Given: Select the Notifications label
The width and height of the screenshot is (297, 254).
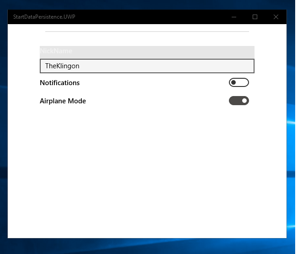Looking at the screenshot, I should click(x=60, y=83).
